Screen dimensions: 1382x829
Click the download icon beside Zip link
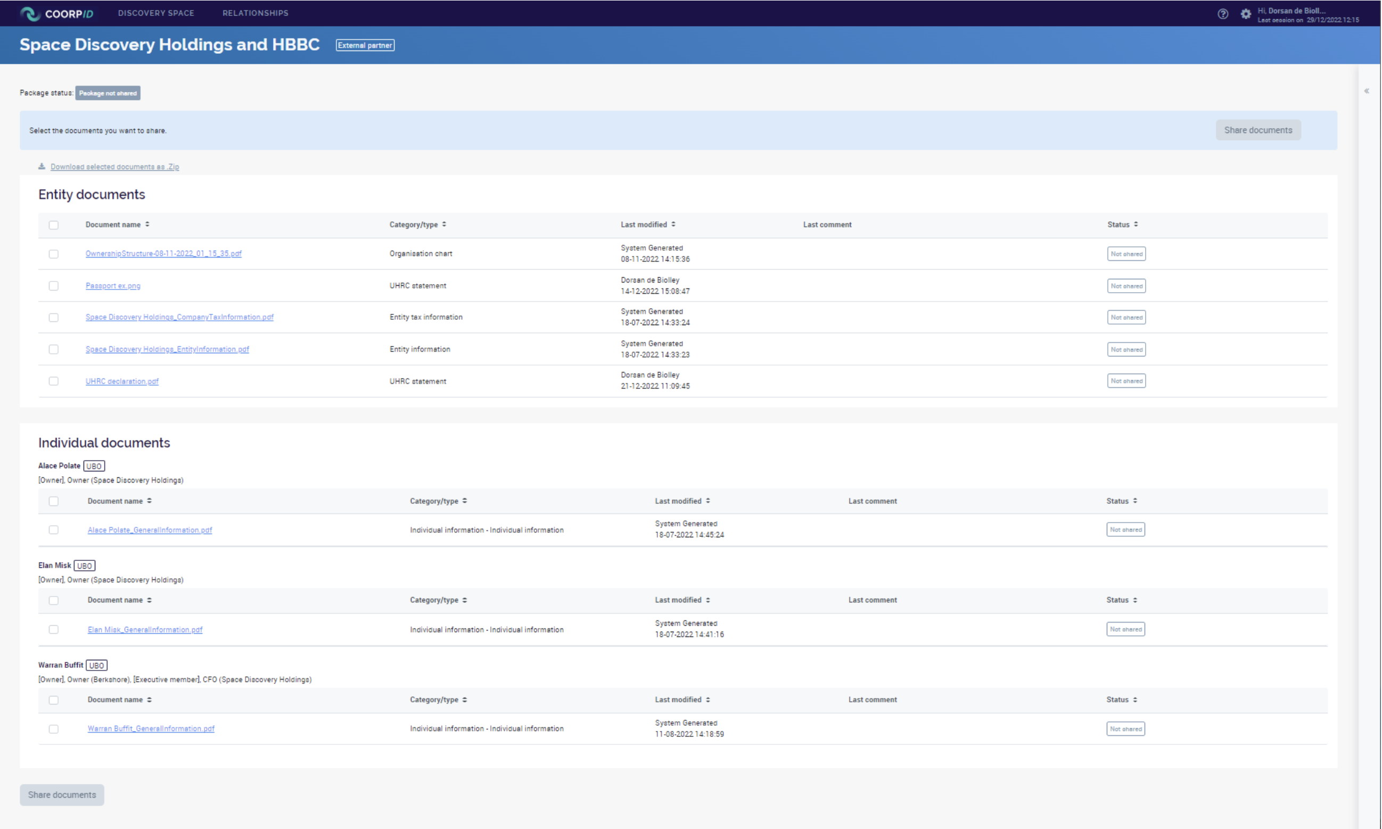[42, 167]
